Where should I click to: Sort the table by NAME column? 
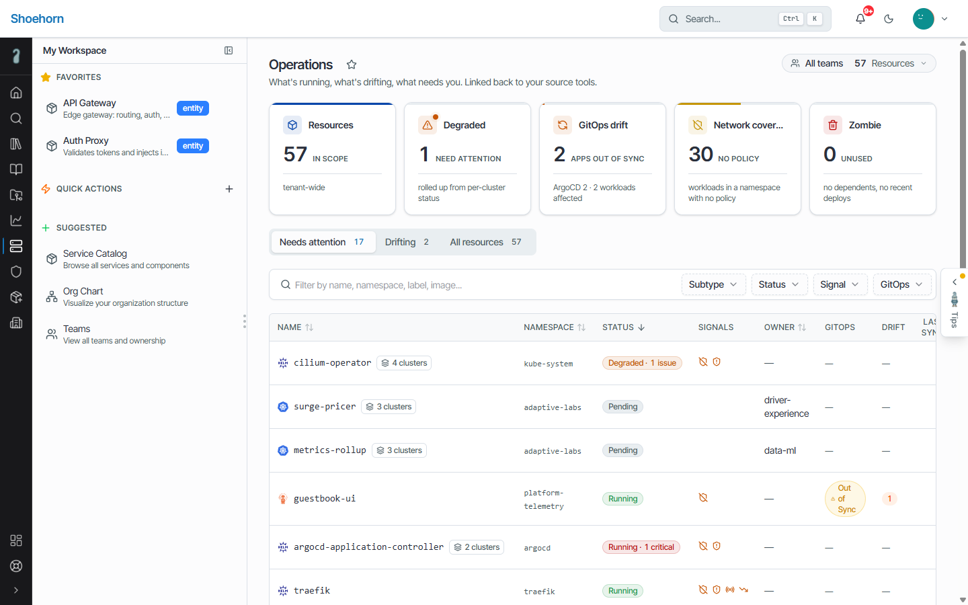click(295, 327)
